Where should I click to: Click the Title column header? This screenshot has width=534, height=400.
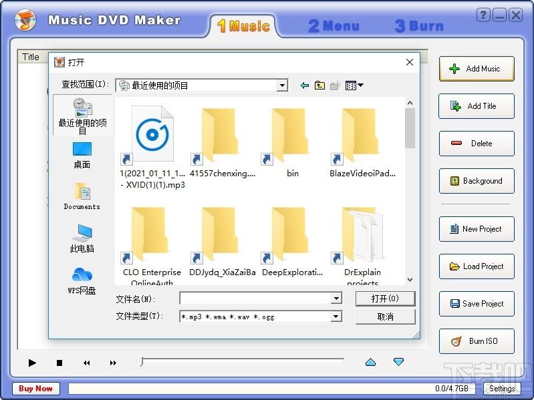click(x=31, y=57)
